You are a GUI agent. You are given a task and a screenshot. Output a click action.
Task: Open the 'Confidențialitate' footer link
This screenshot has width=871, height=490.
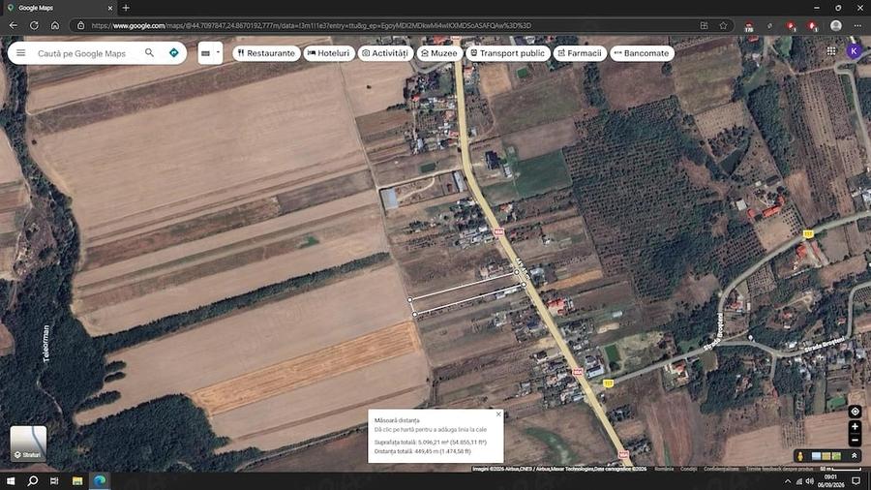click(721, 469)
